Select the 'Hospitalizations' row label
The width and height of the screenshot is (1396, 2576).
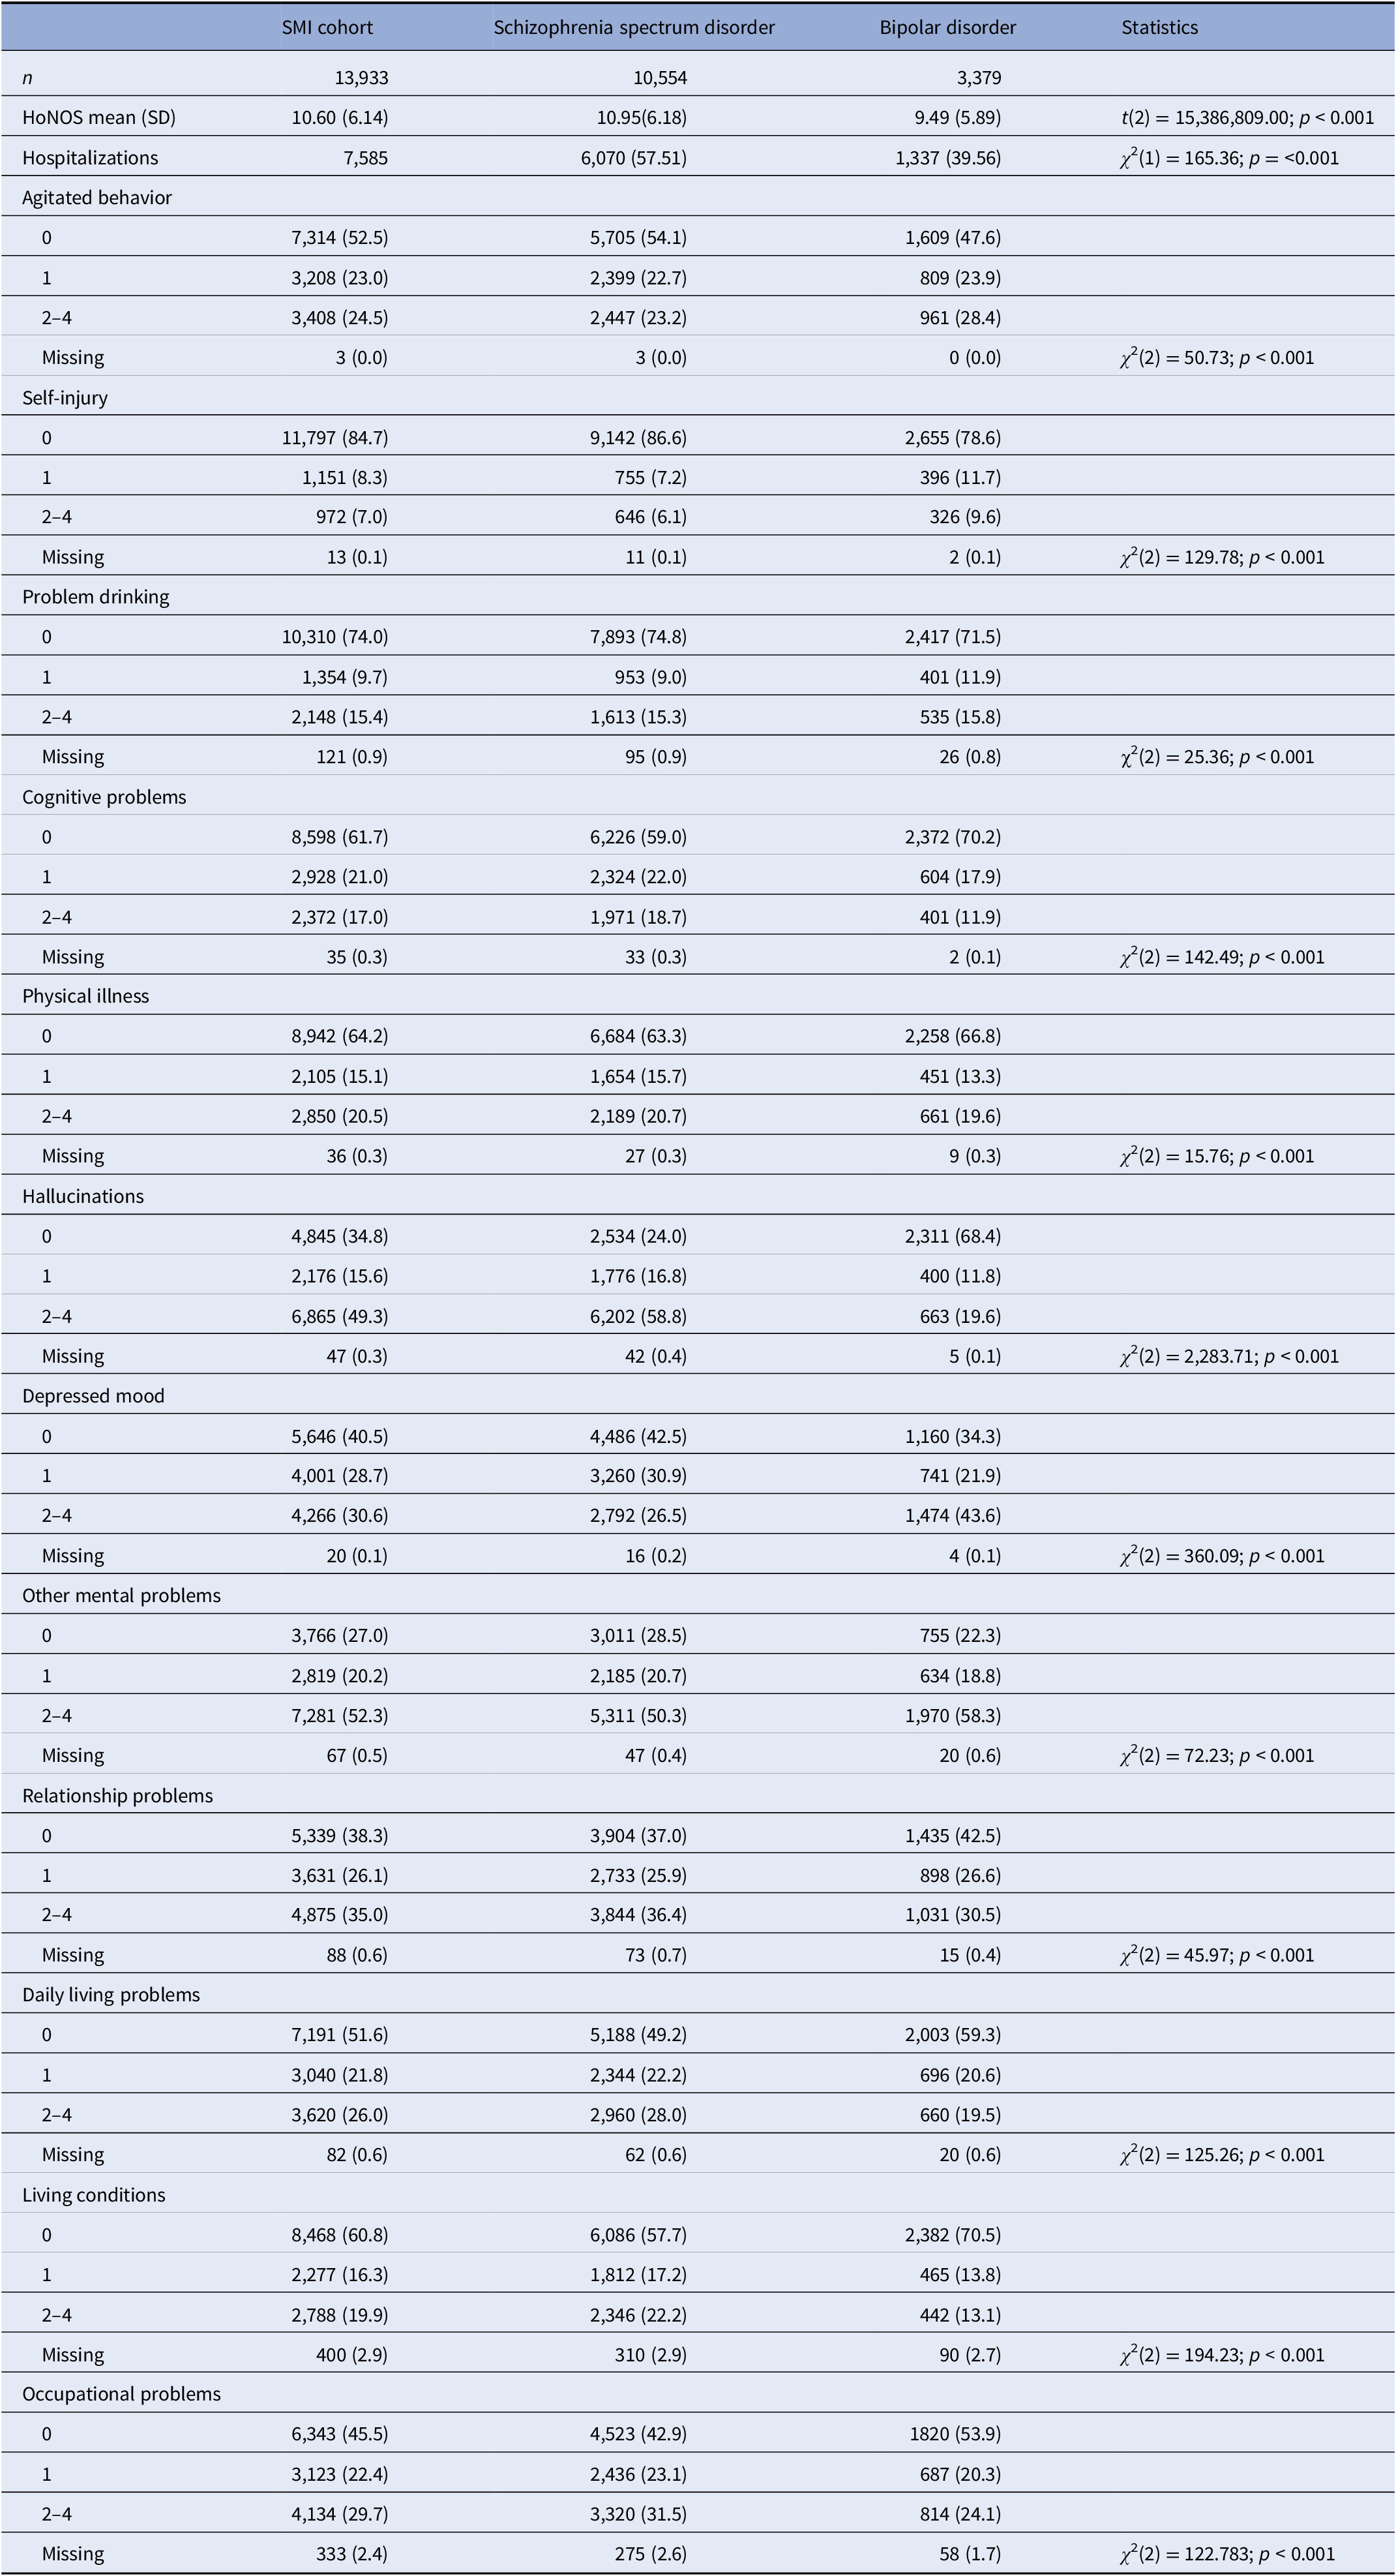90,157
